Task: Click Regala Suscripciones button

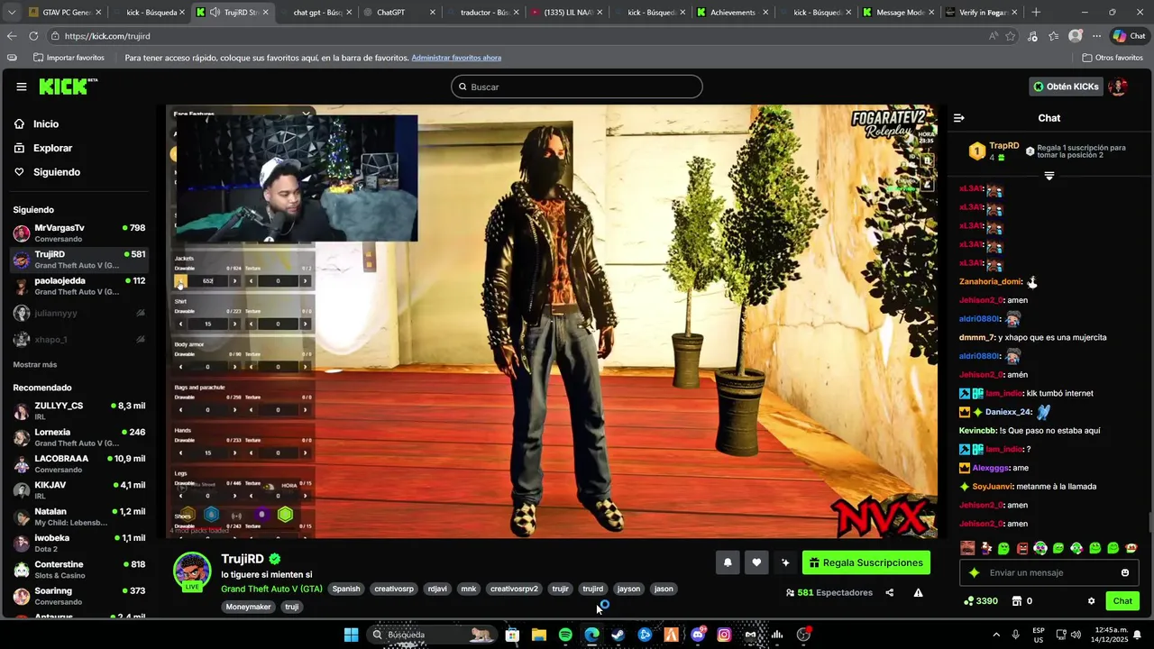Action: [x=866, y=562]
